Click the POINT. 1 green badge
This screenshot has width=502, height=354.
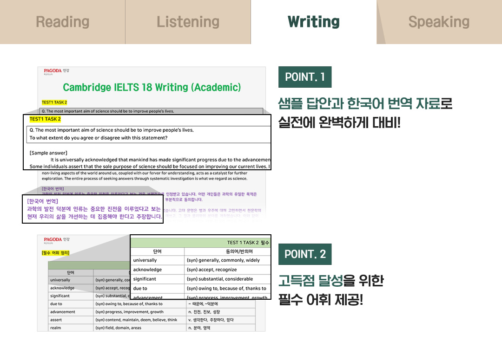click(x=304, y=77)
